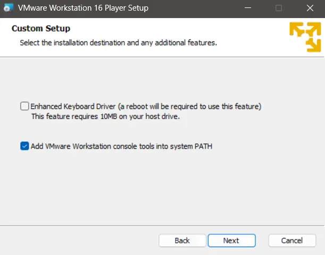Image resolution: width=325 pixels, height=255 pixels.
Task: Click the Custom Setup heading
Action: tap(41, 28)
